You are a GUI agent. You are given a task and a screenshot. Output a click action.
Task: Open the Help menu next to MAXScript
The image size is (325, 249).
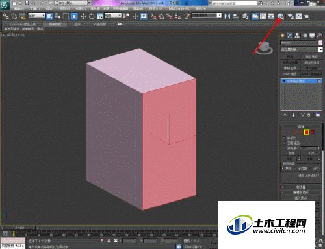(x=201, y=9)
